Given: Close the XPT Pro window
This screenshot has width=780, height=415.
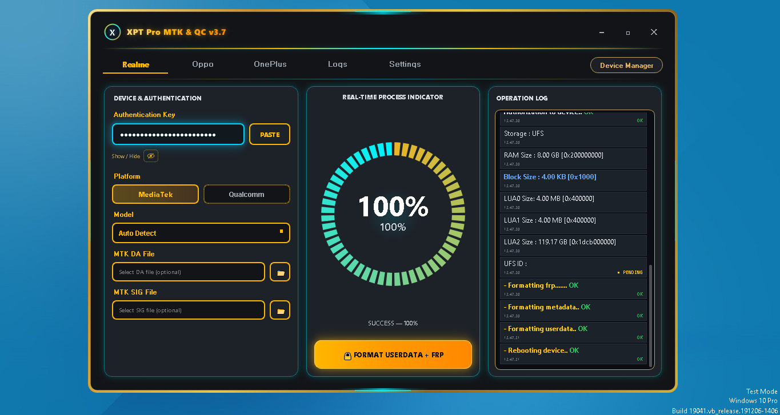Looking at the screenshot, I should (654, 33).
